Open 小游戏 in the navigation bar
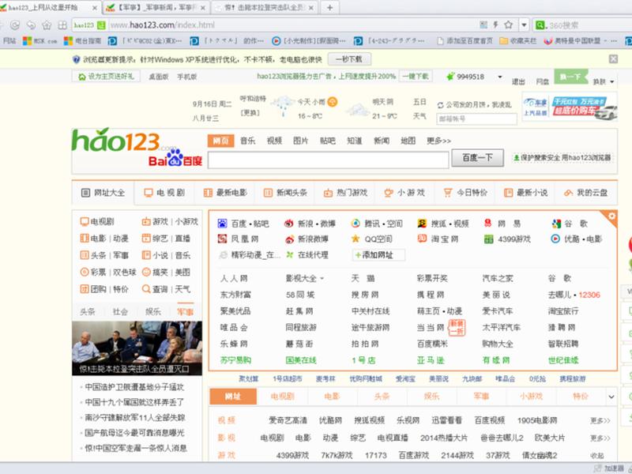 coord(404,193)
